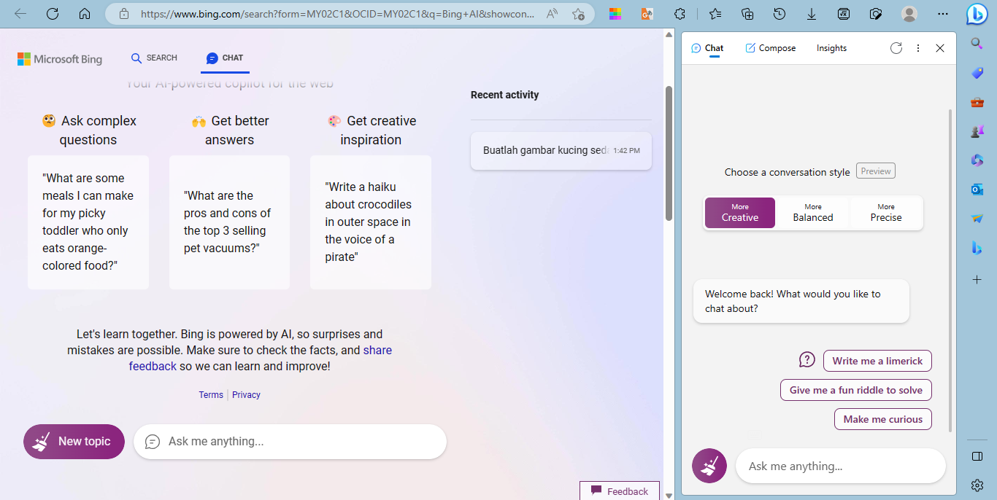Open Microsoft 365 sidebar icon
997x500 pixels.
point(977,160)
